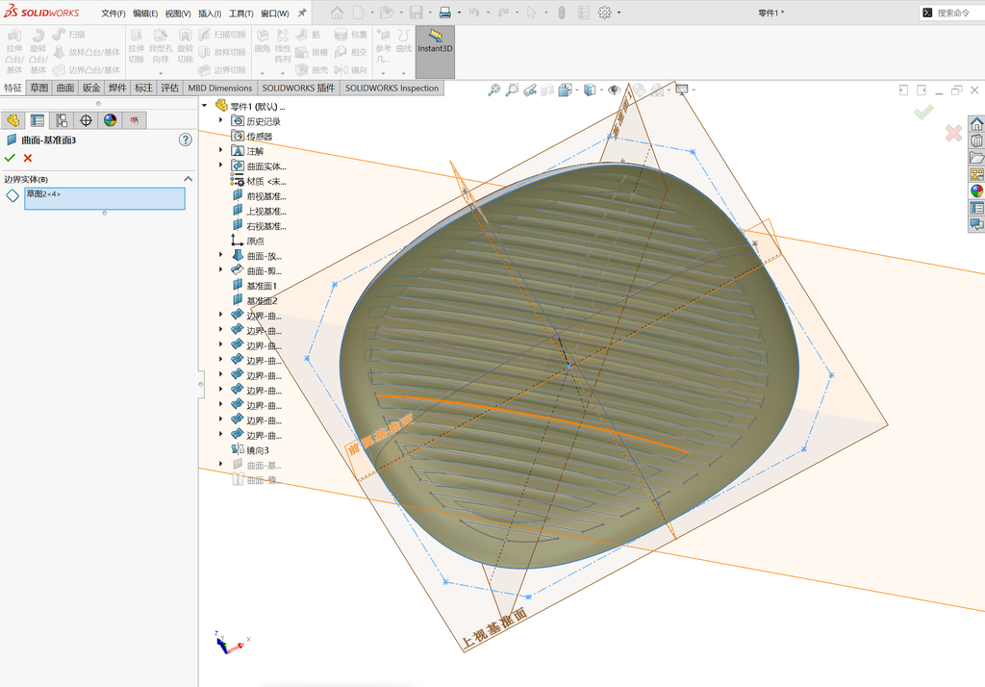Image resolution: width=985 pixels, height=687 pixels.
Task: Switch to the 钣金 ribbon tab
Action: 91,88
